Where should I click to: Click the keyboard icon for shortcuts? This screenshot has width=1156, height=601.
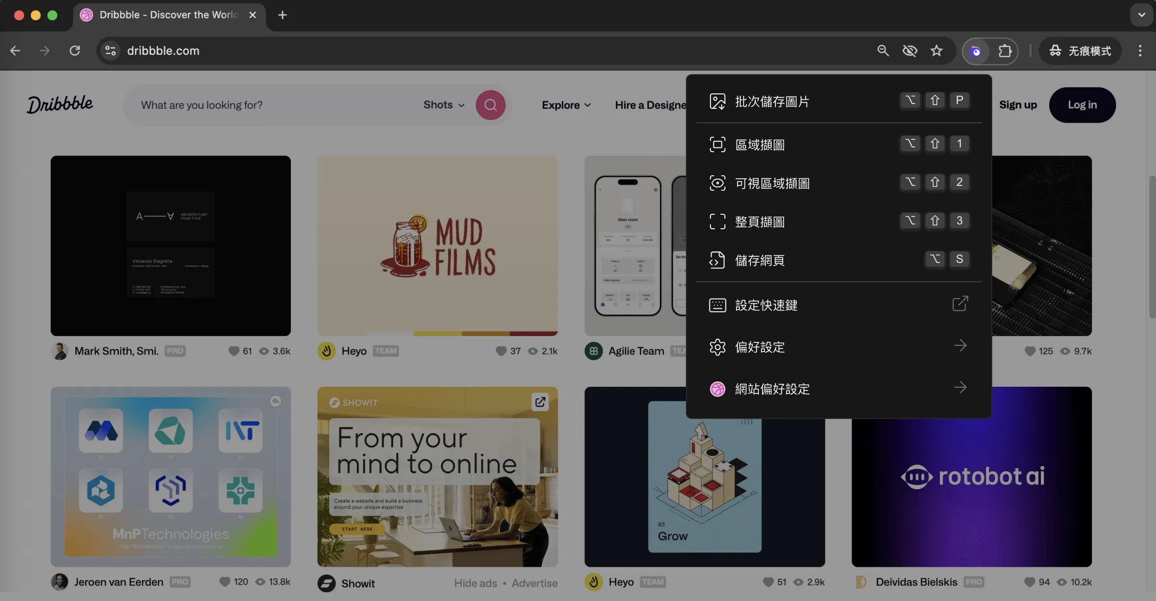[x=717, y=305]
